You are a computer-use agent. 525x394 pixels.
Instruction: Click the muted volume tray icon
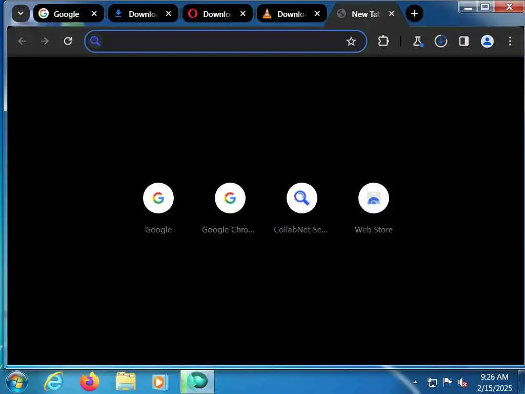(x=463, y=382)
